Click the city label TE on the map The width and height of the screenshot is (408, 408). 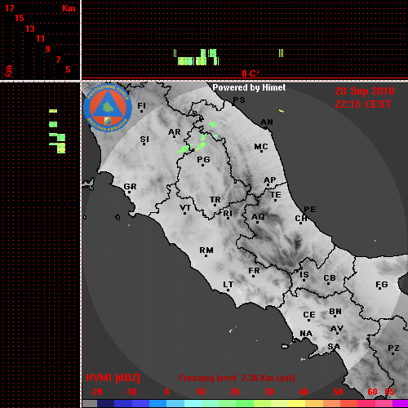275,195
